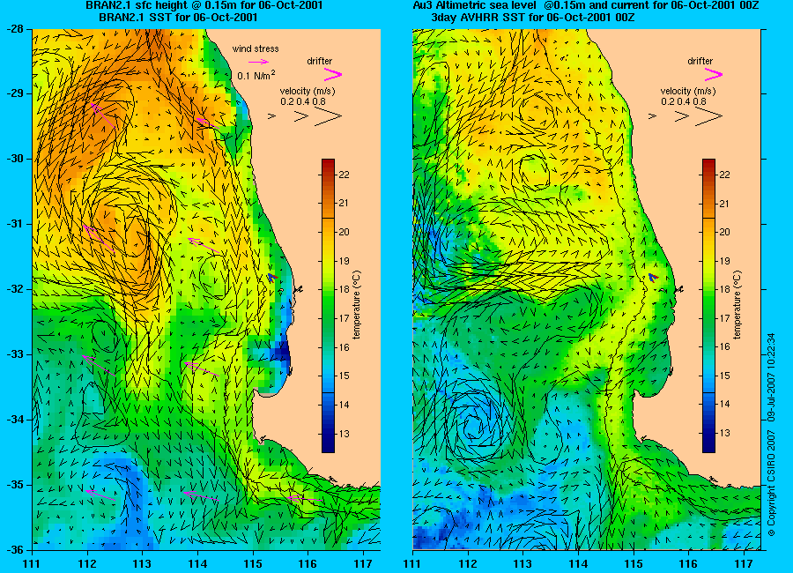The width and height of the screenshot is (793, 573).
Task: Click the blue drifter marker on right map
Action: point(653,277)
